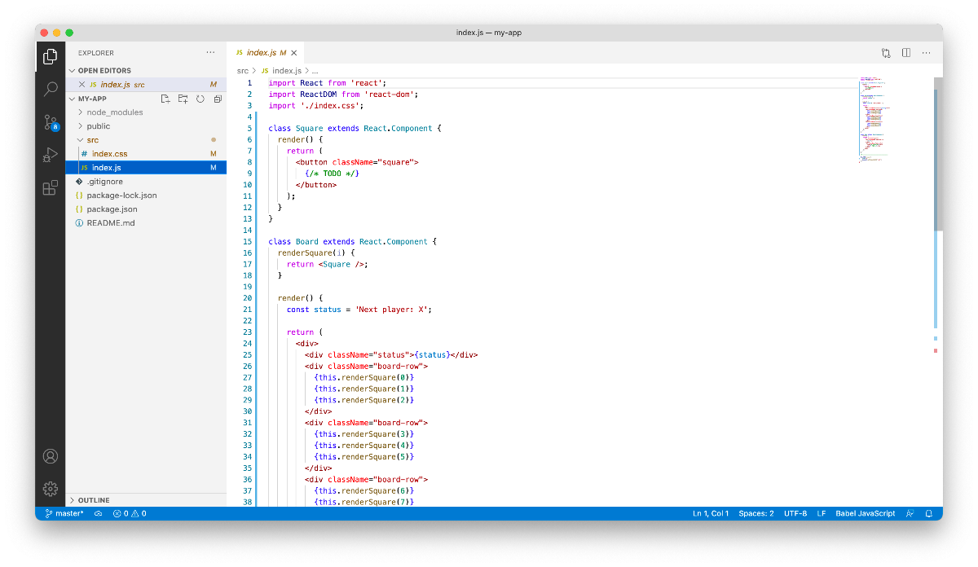This screenshot has width=978, height=567.
Task: Click the New Folder icon in MY-APP header
Action: click(183, 99)
